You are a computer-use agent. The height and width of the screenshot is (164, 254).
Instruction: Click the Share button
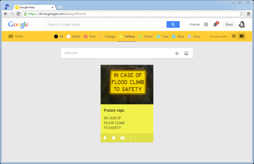coord(229,25)
